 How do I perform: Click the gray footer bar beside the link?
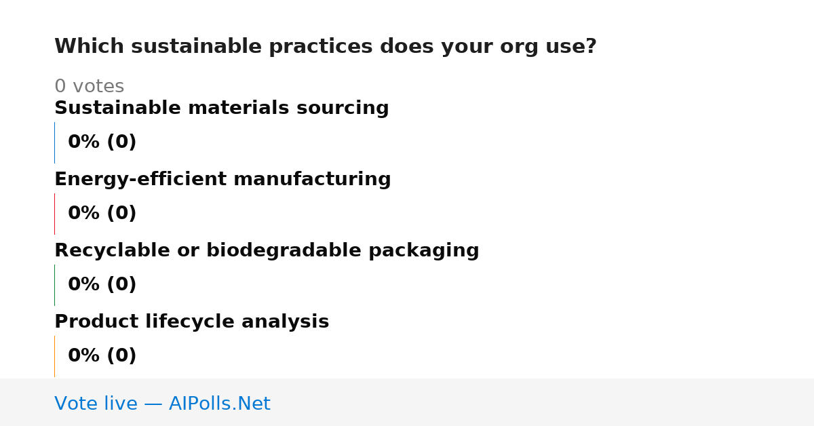pos(543,402)
